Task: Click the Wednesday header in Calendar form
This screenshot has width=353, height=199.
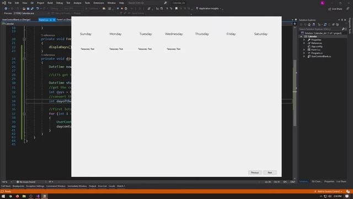Action: (x=174, y=34)
